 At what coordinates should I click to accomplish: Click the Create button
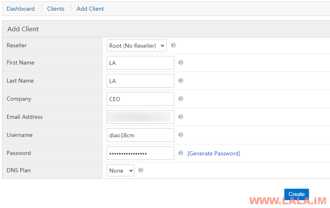coord(297,194)
